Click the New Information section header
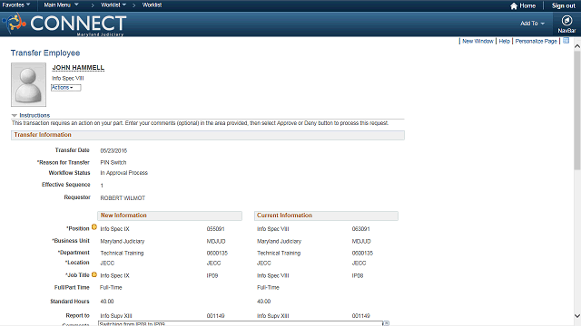The image size is (581, 326). [x=170, y=216]
